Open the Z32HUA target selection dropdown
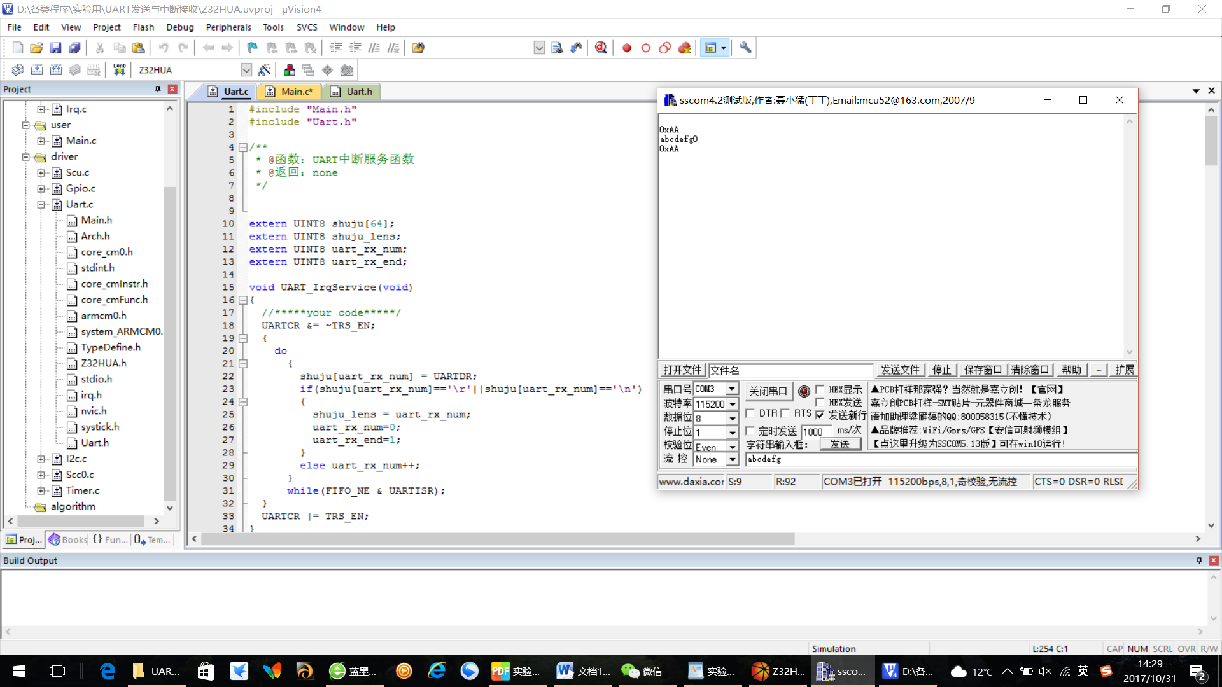 tap(246, 70)
